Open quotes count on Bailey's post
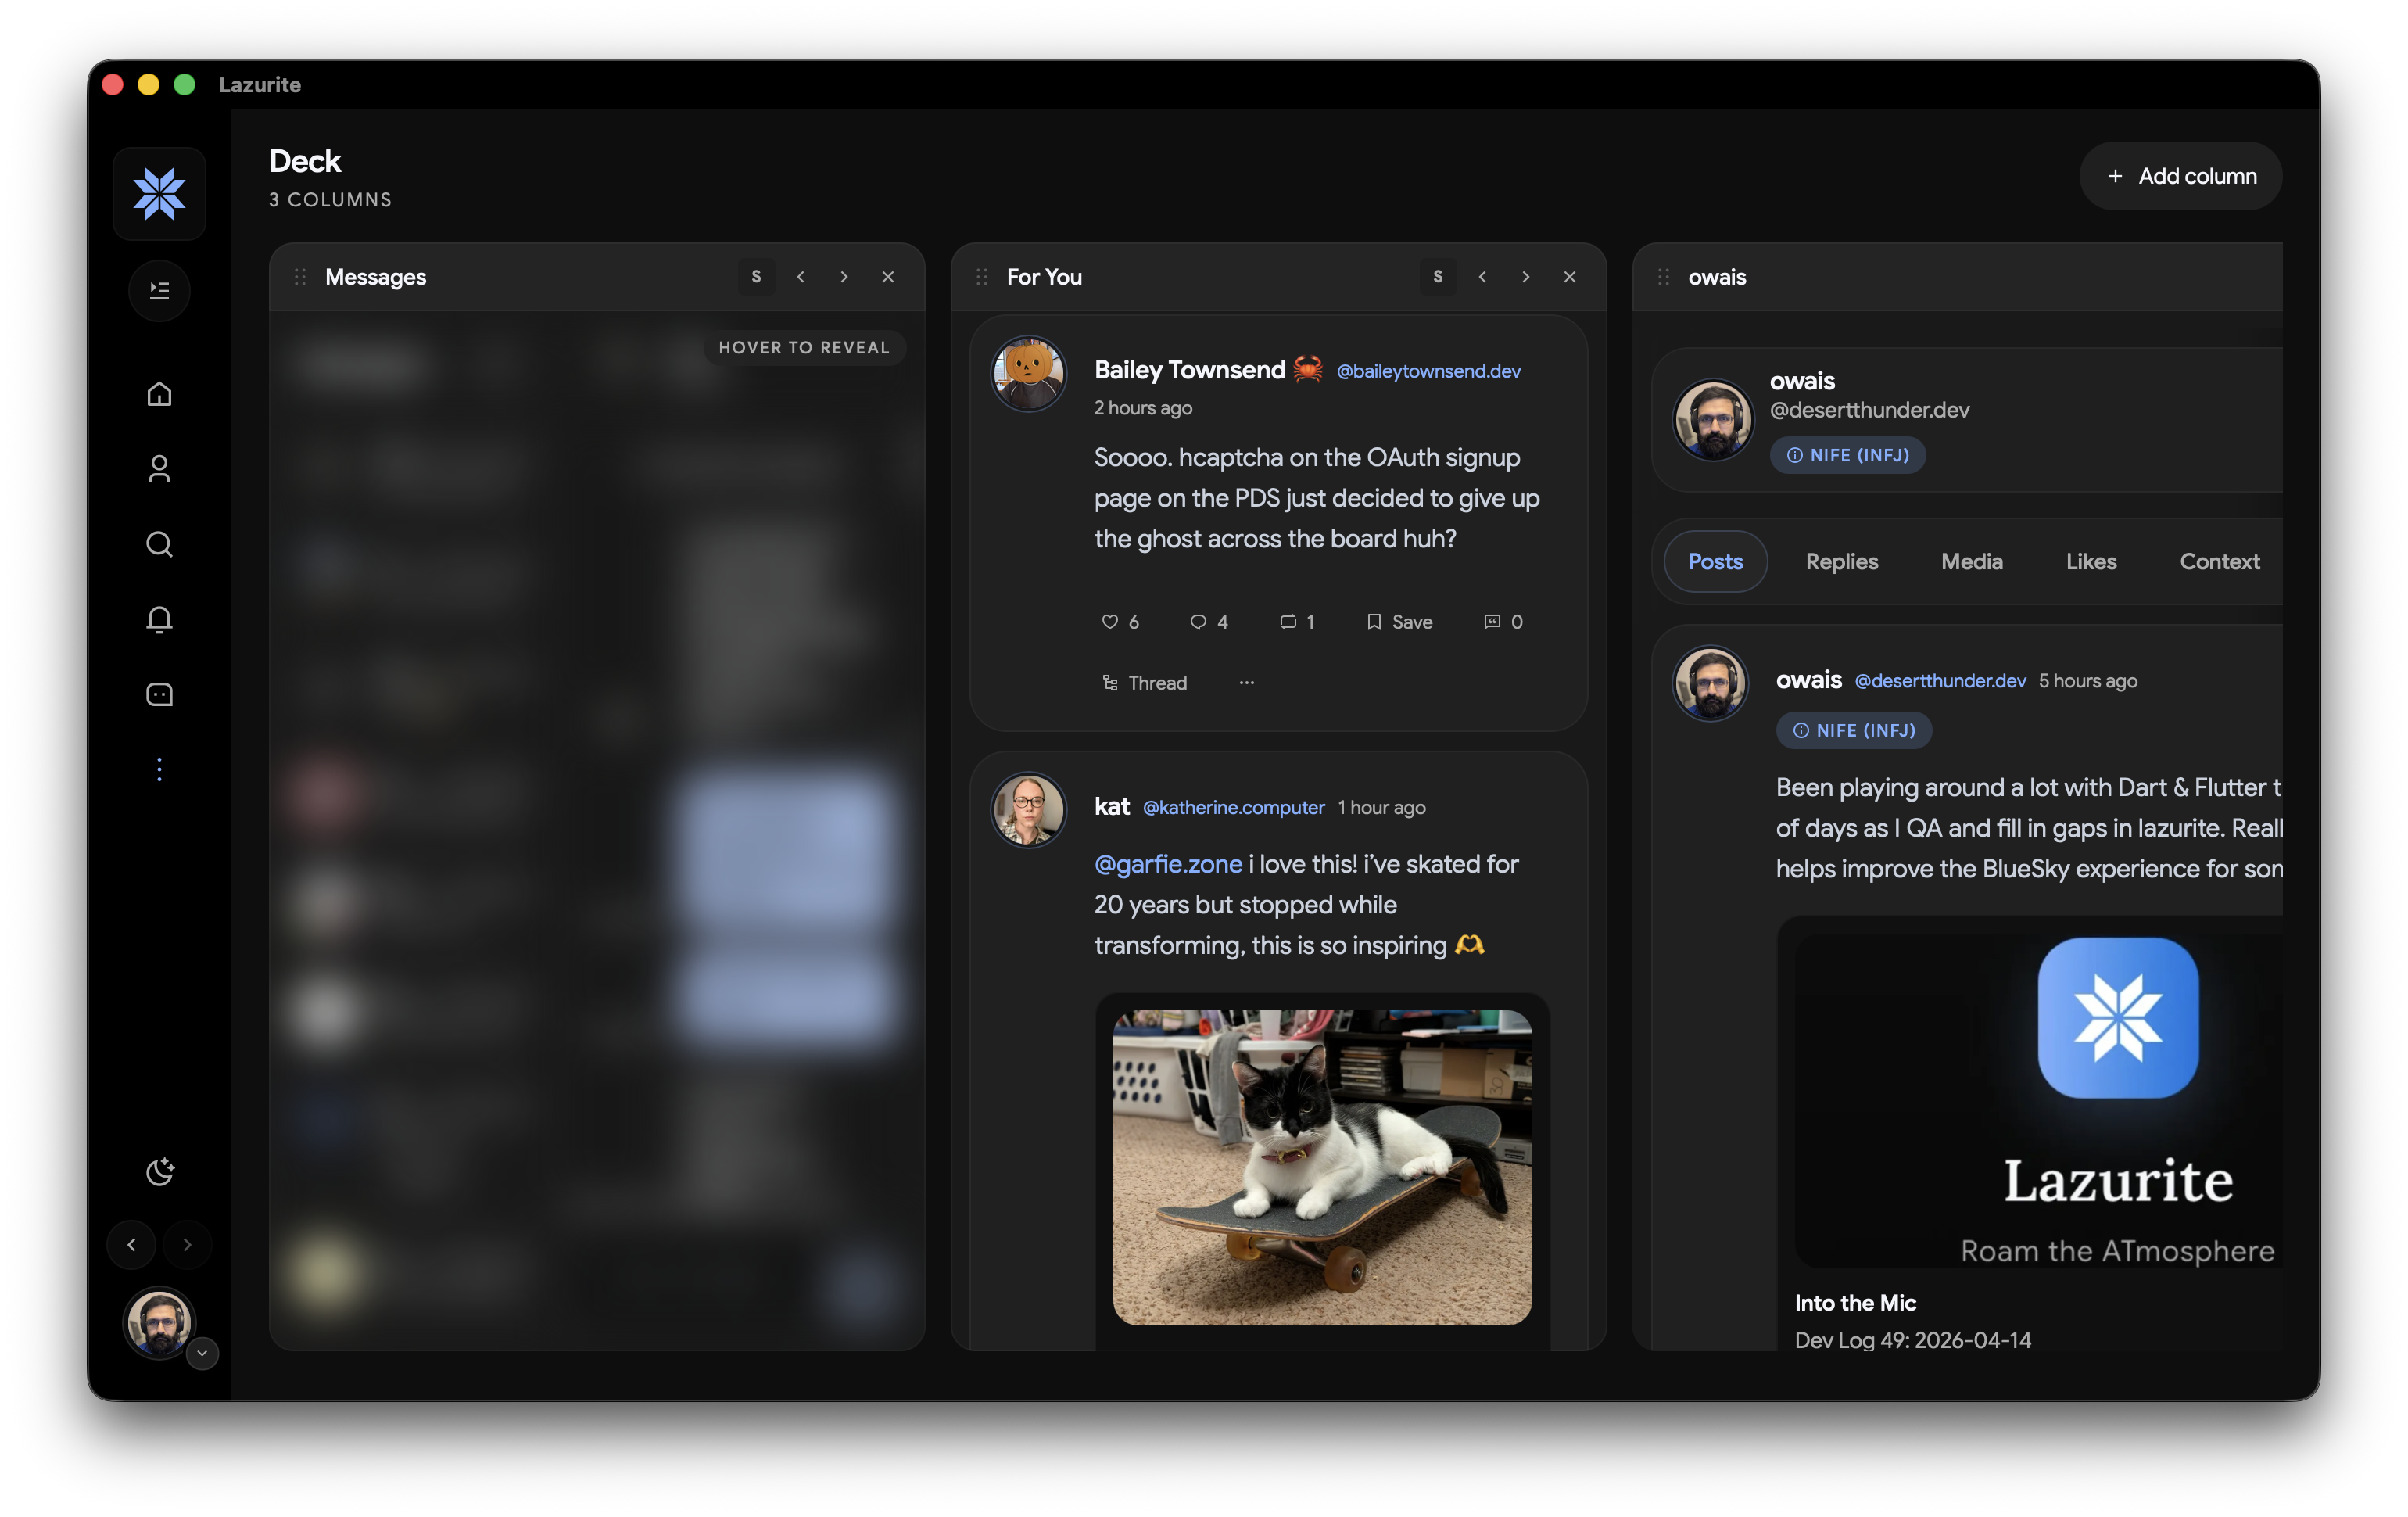 [1503, 622]
